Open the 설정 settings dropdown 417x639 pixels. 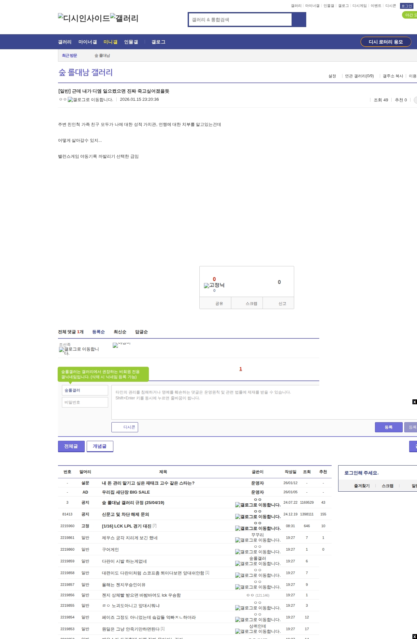332,76
